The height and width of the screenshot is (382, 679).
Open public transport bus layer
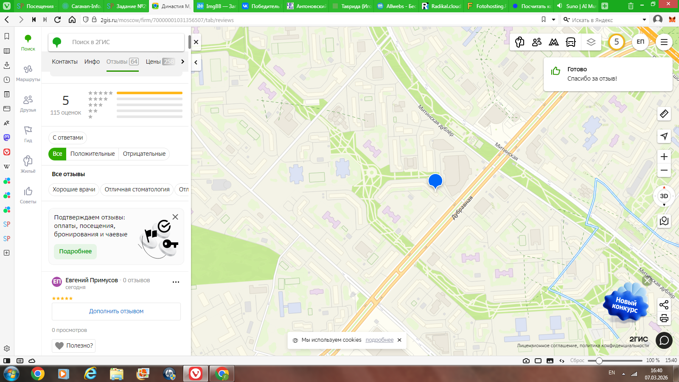[571, 42]
